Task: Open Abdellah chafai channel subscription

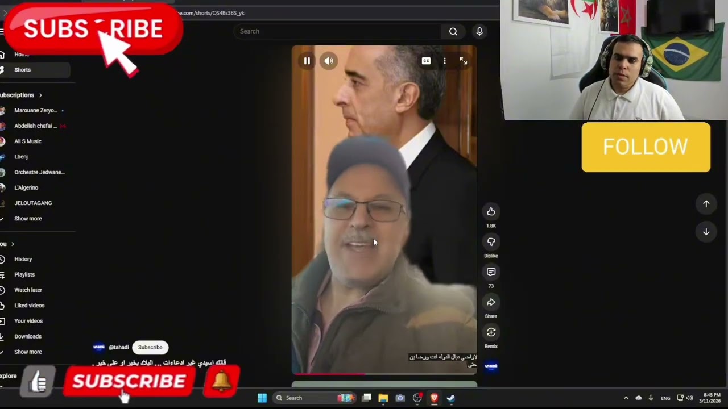Action: pos(35,126)
